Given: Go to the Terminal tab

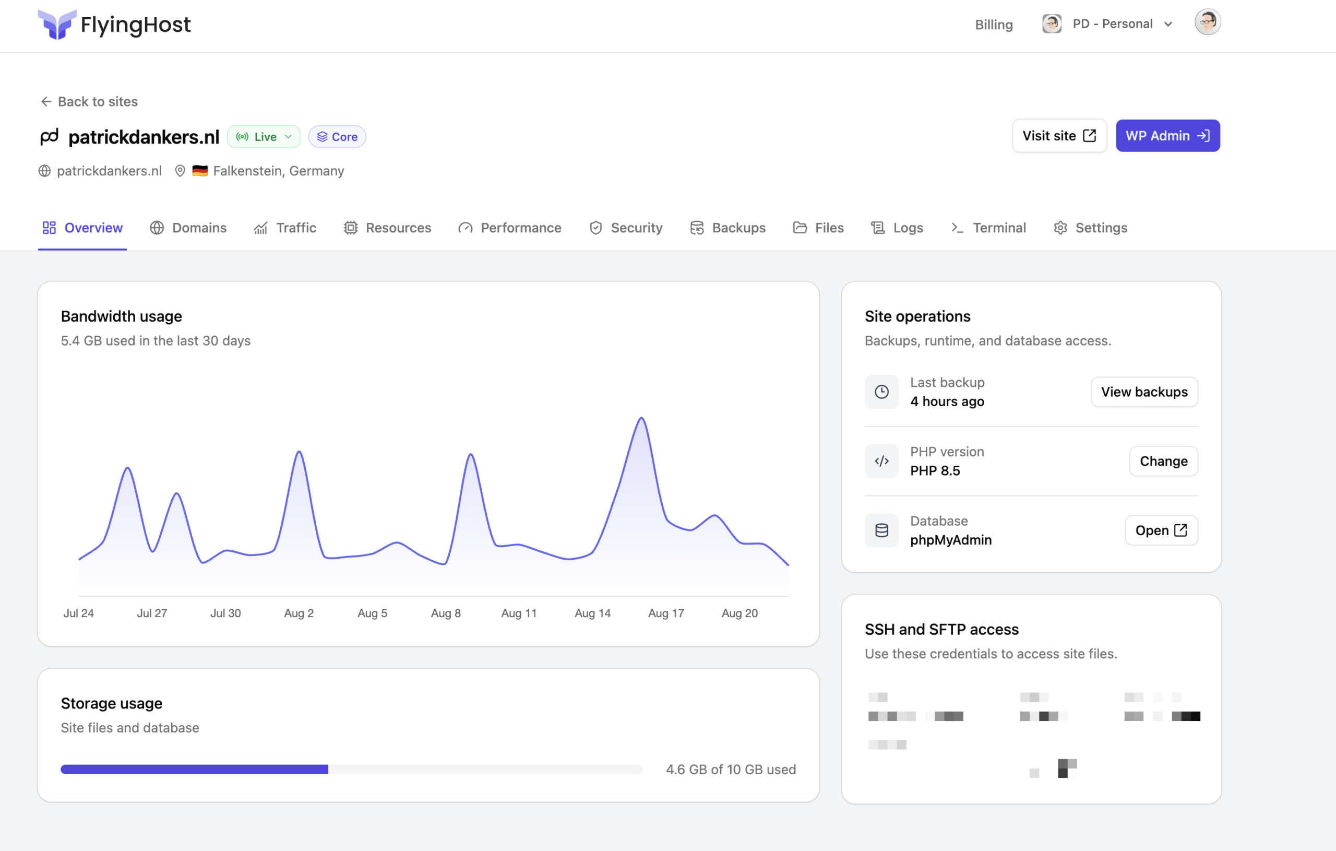Looking at the screenshot, I should [x=988, y=228].
